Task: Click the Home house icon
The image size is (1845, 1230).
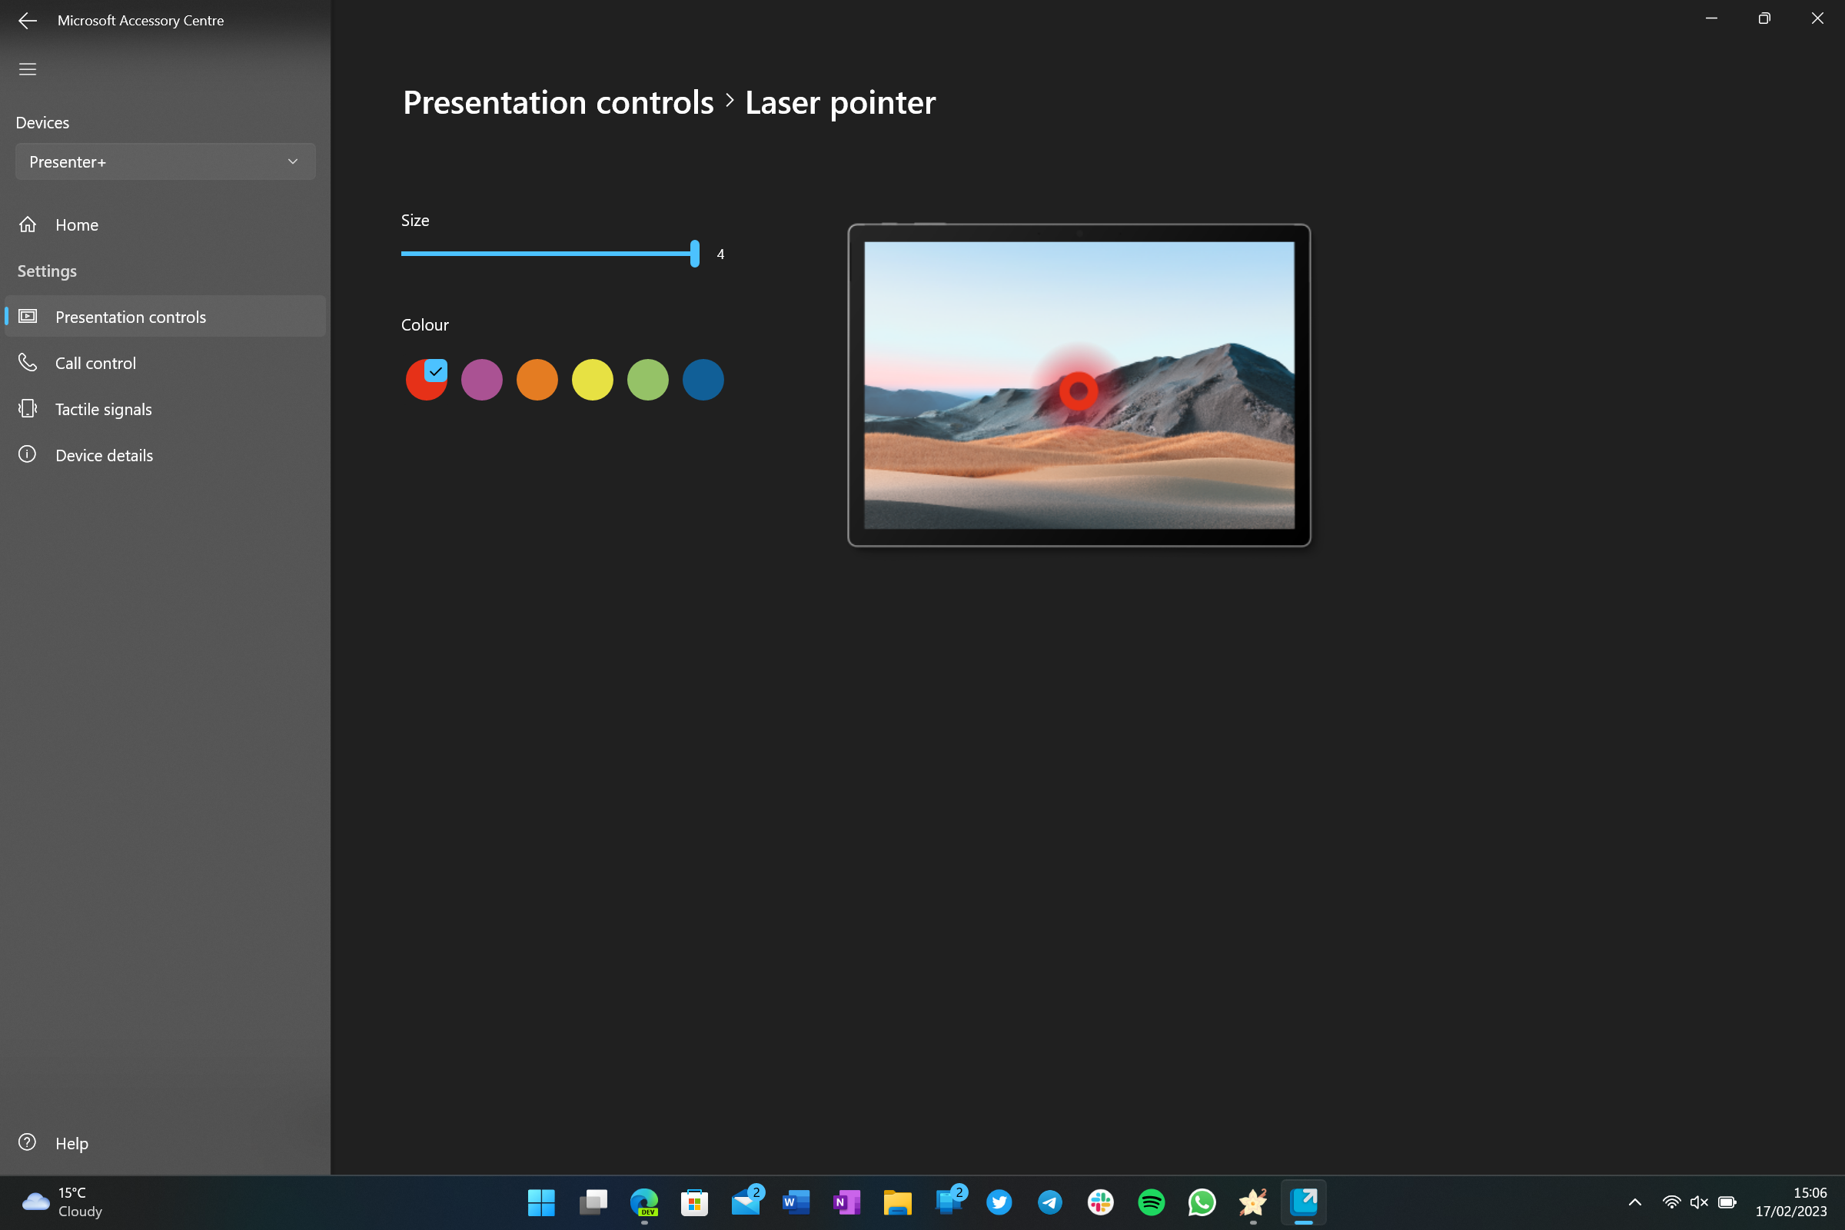Action: coord(28,225)
